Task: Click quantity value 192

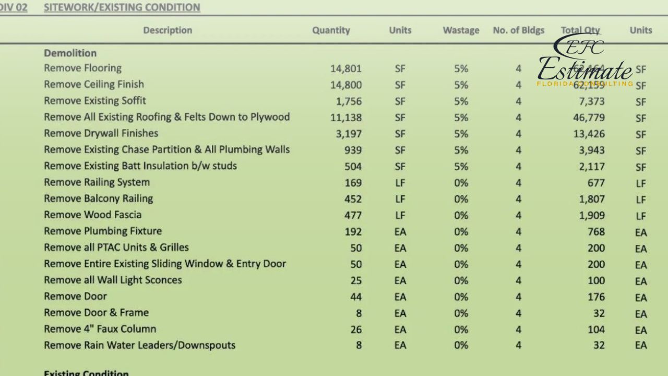Action: tap(353, 231)
